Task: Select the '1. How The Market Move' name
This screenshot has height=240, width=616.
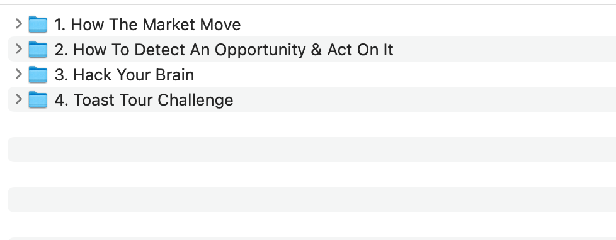Action: [x=147, y=25]
